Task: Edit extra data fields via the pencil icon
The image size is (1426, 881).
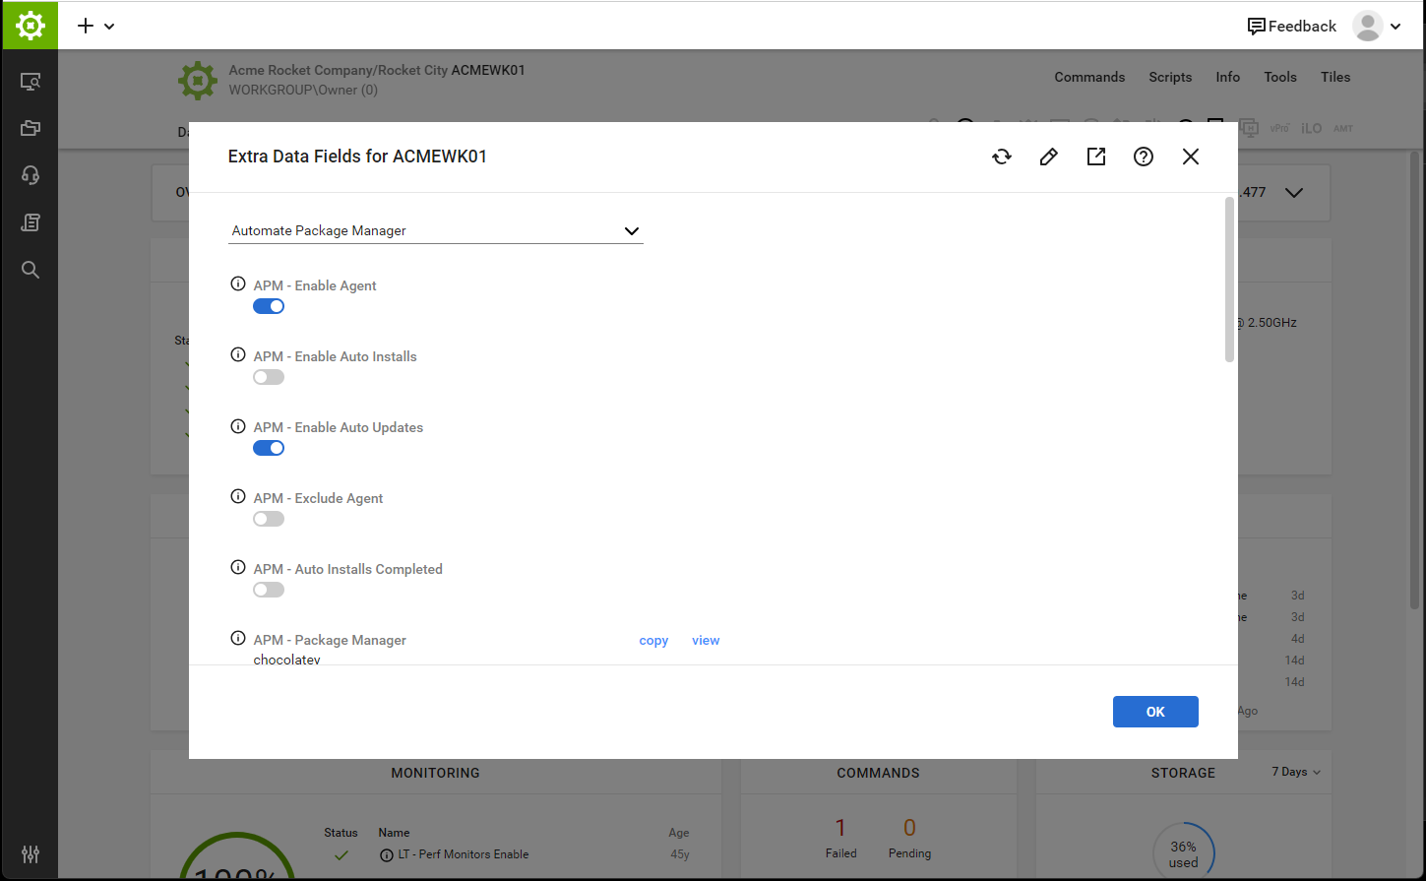Action: click(x=1048, y=156)
